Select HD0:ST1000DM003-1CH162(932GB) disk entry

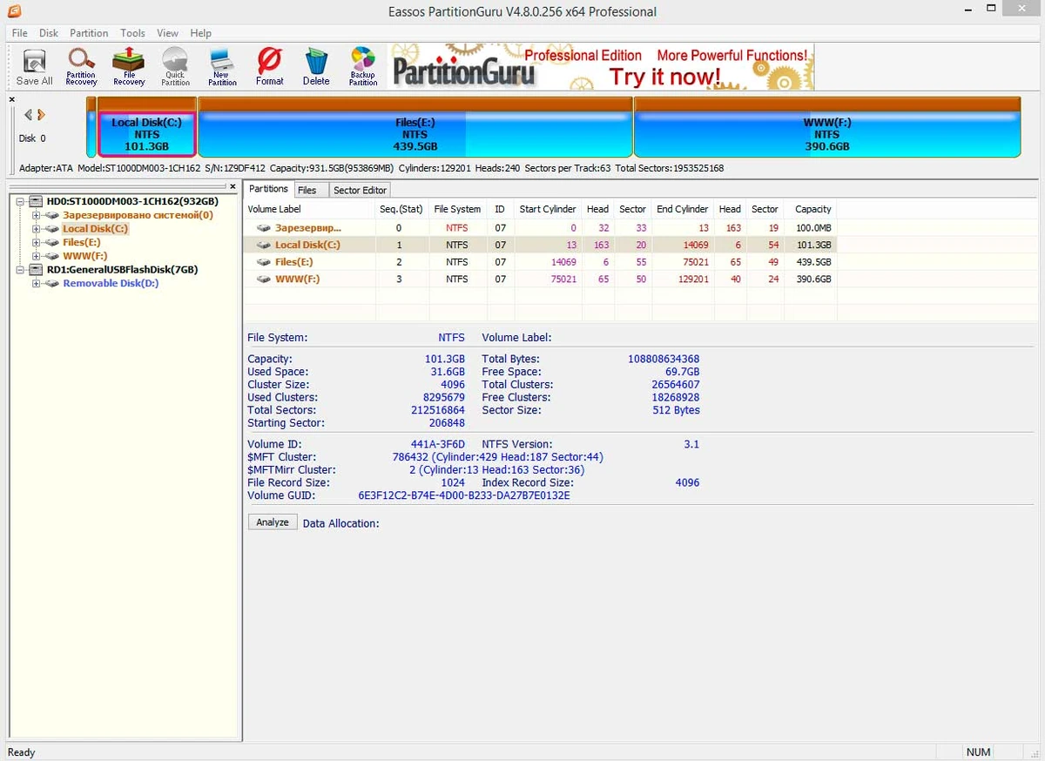click(132, 201)
